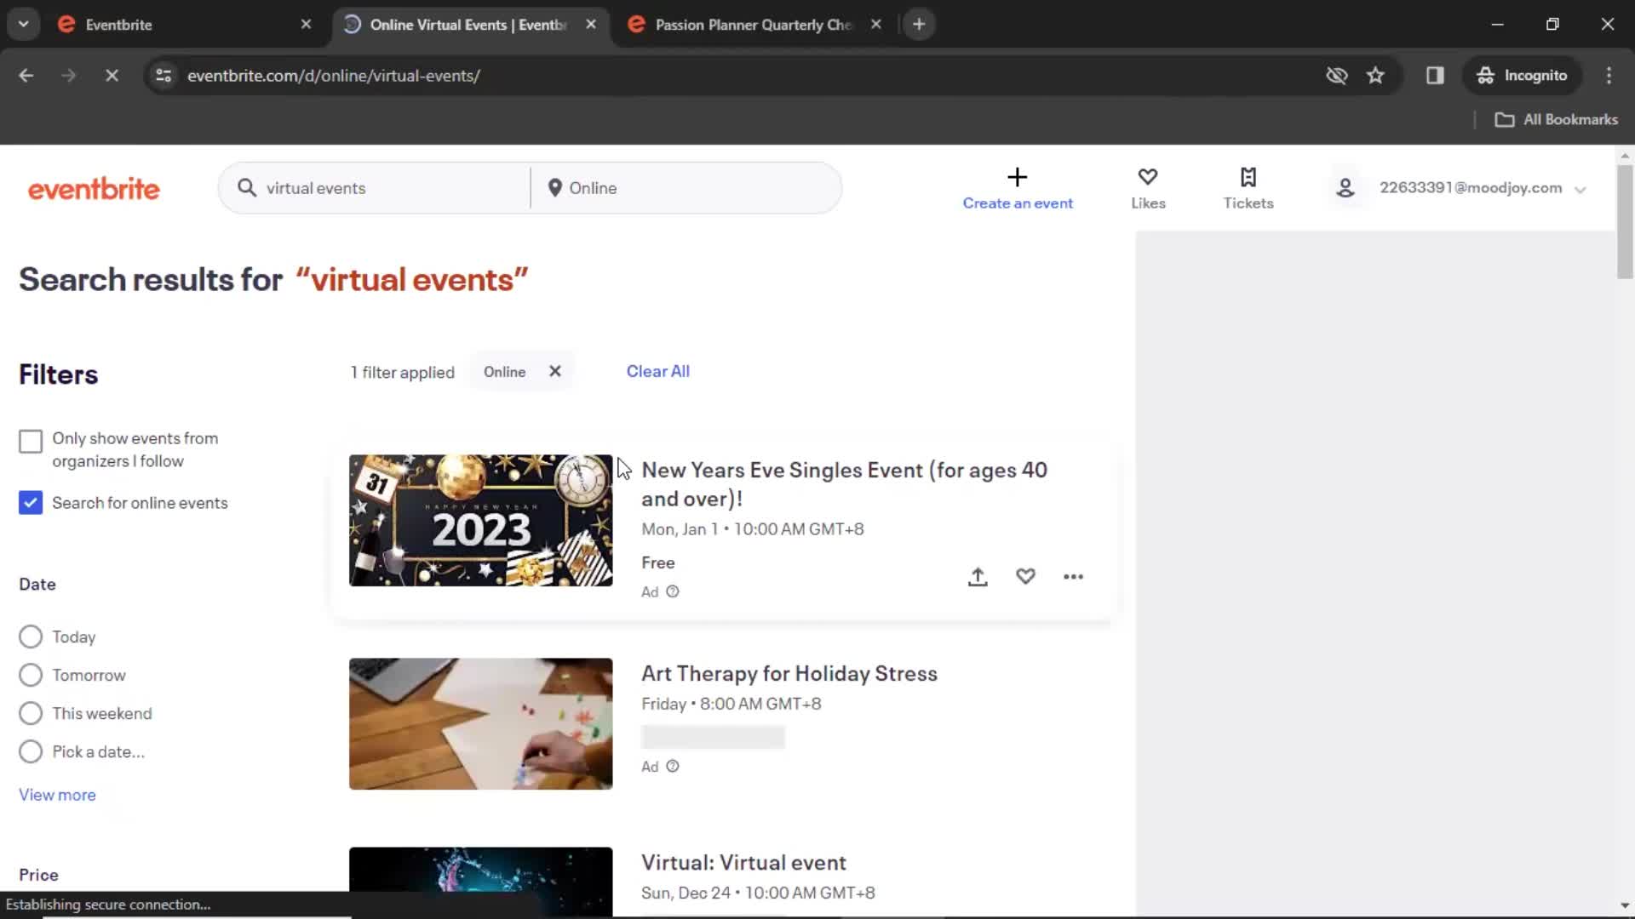Open a new browser tab
This screenshot has width=1635, height=919.
(x=919, y=25)
